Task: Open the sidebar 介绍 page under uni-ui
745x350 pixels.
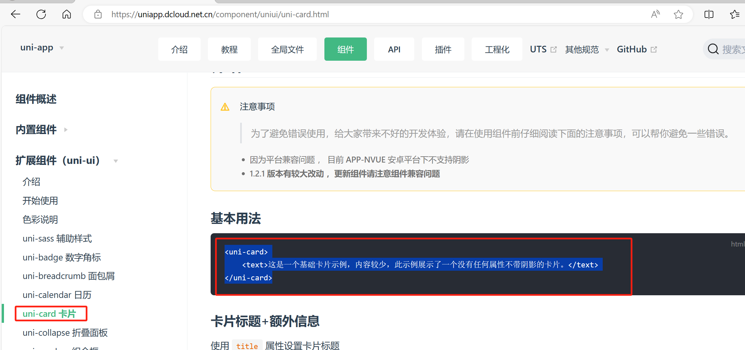Action: click(x=32, y=182)
